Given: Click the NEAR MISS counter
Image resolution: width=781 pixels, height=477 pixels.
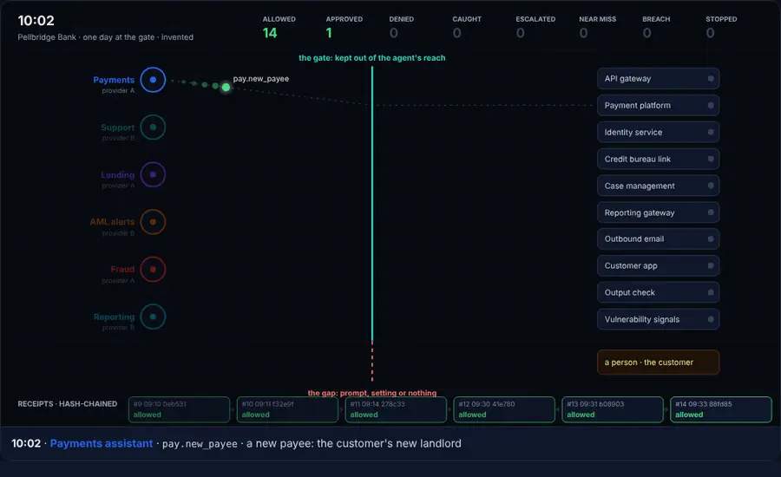Looking at the screenshot, I should click(x=597, y=27).
